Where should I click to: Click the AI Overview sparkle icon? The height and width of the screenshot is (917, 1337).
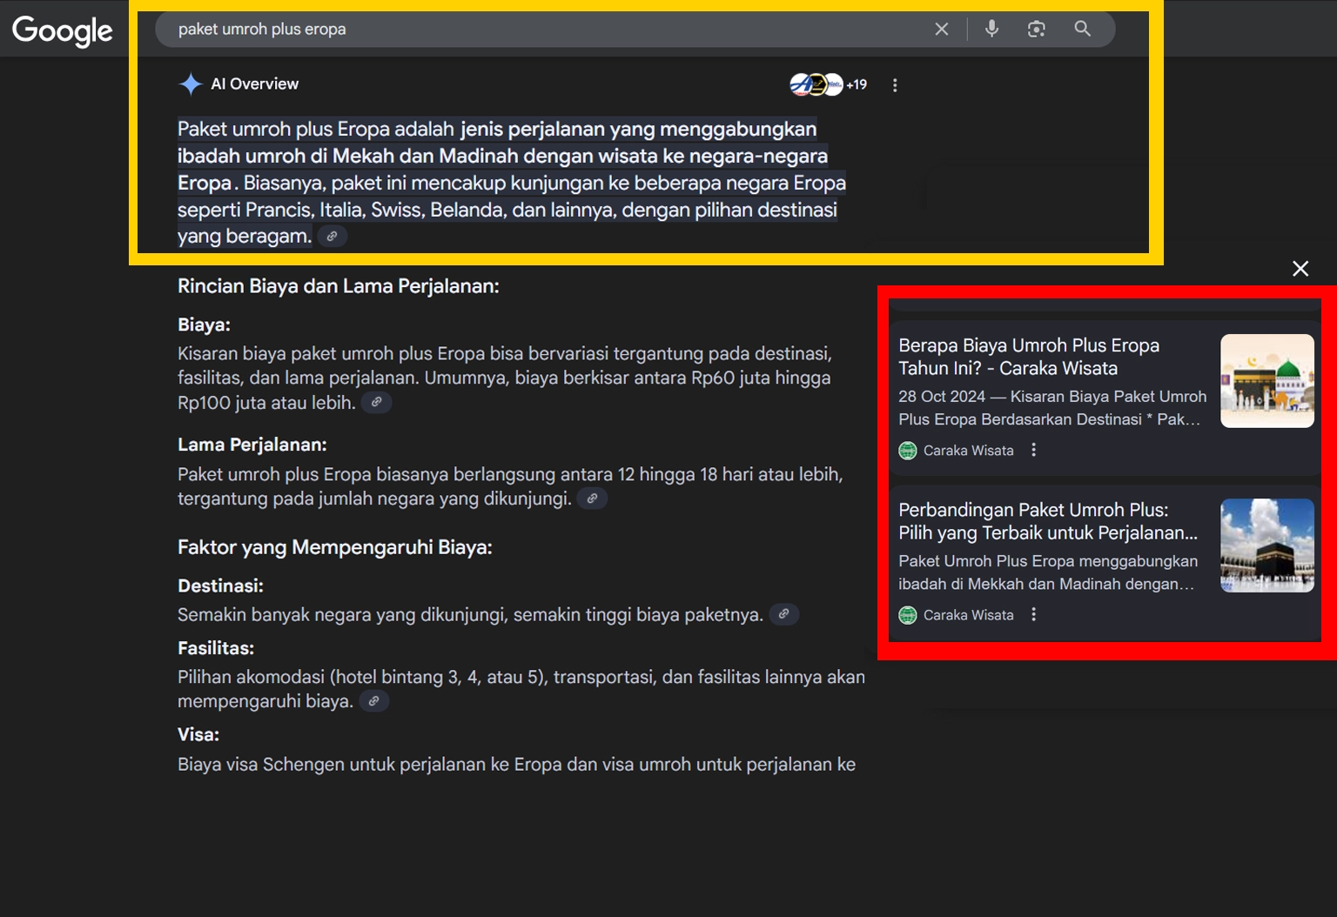tap(190, 84)
